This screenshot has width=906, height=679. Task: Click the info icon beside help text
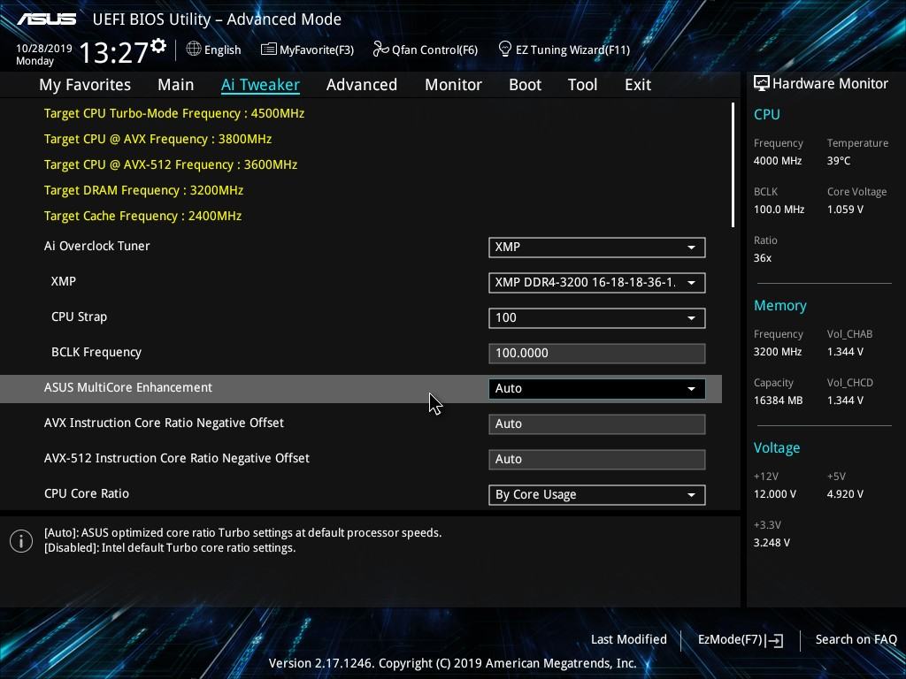[x=21, y=541]
